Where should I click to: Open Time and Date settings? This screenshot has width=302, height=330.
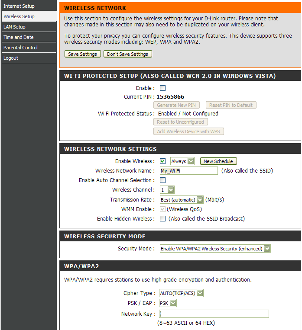(x=29, y=37)
